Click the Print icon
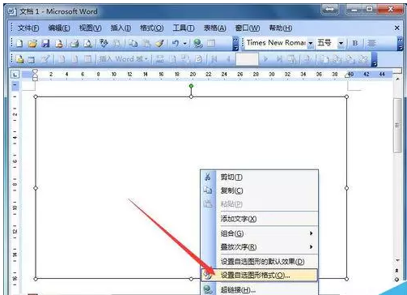This screenshot has height=295, width=407. click(x=74, y=43)
